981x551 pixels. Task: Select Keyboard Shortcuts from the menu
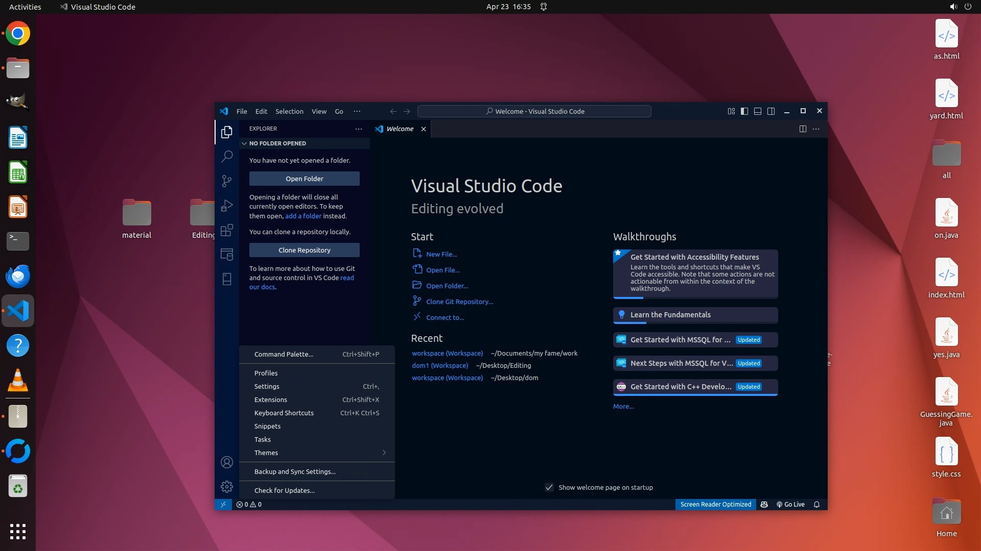(x=284, y=413)
